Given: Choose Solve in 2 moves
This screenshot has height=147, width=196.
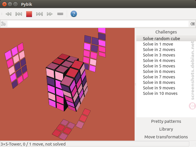Looking at the screenshot, I should point(166,50).
